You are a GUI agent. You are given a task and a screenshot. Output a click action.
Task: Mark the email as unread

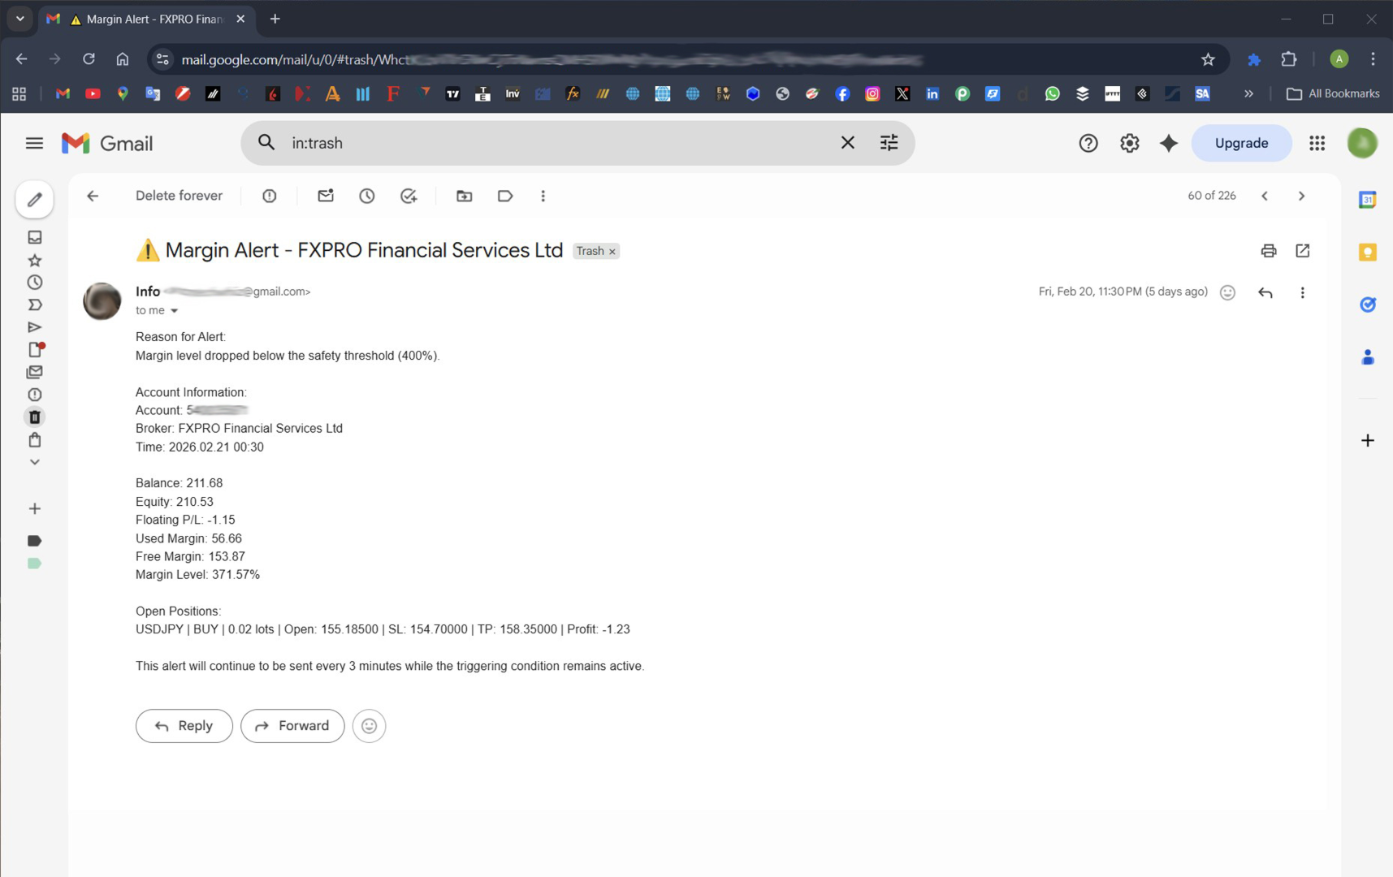[326, 196]
